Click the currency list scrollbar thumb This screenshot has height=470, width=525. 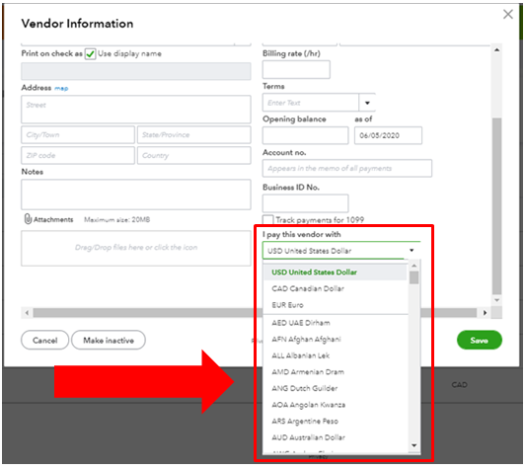coord(414,277)
